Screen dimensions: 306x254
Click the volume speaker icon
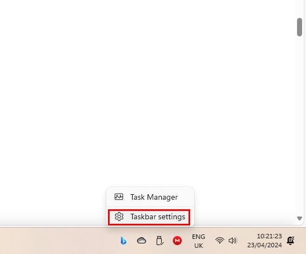tap(232, 241)
